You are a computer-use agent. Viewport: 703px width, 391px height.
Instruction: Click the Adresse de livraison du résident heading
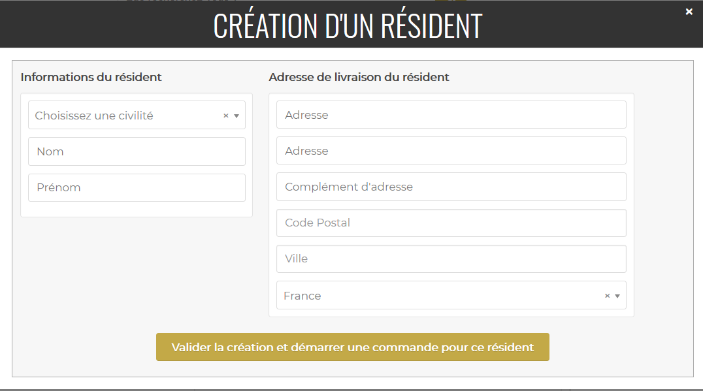[x=359, y=77]
